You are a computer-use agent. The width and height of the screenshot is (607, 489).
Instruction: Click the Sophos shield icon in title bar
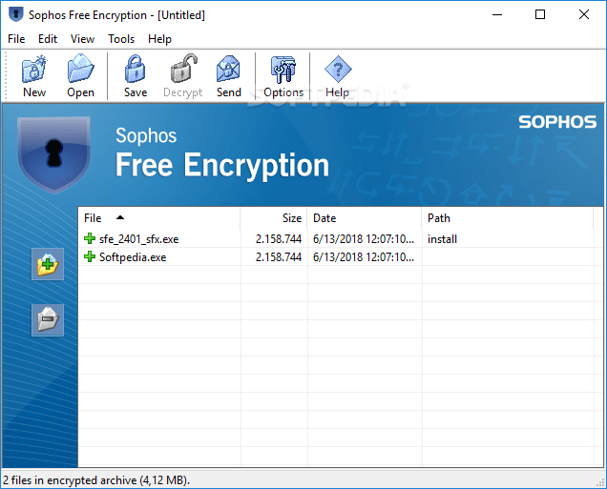pos(16,14)
